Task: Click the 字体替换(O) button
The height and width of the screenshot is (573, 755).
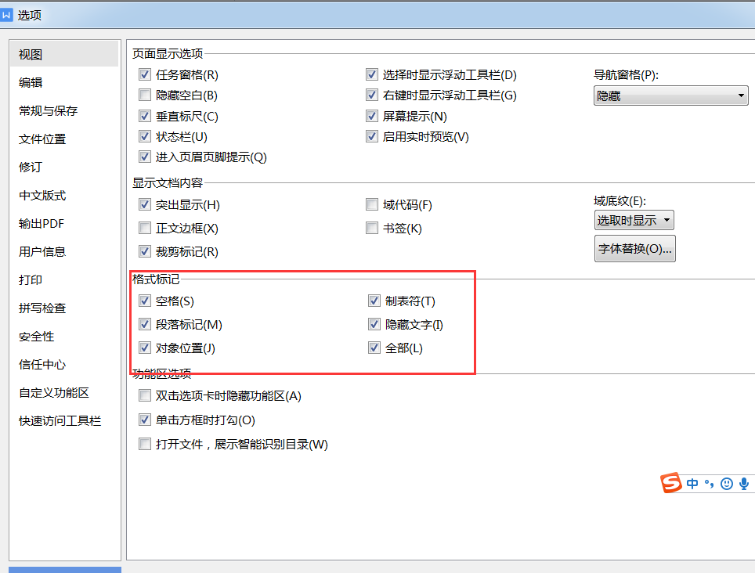Action: [634, 248]
